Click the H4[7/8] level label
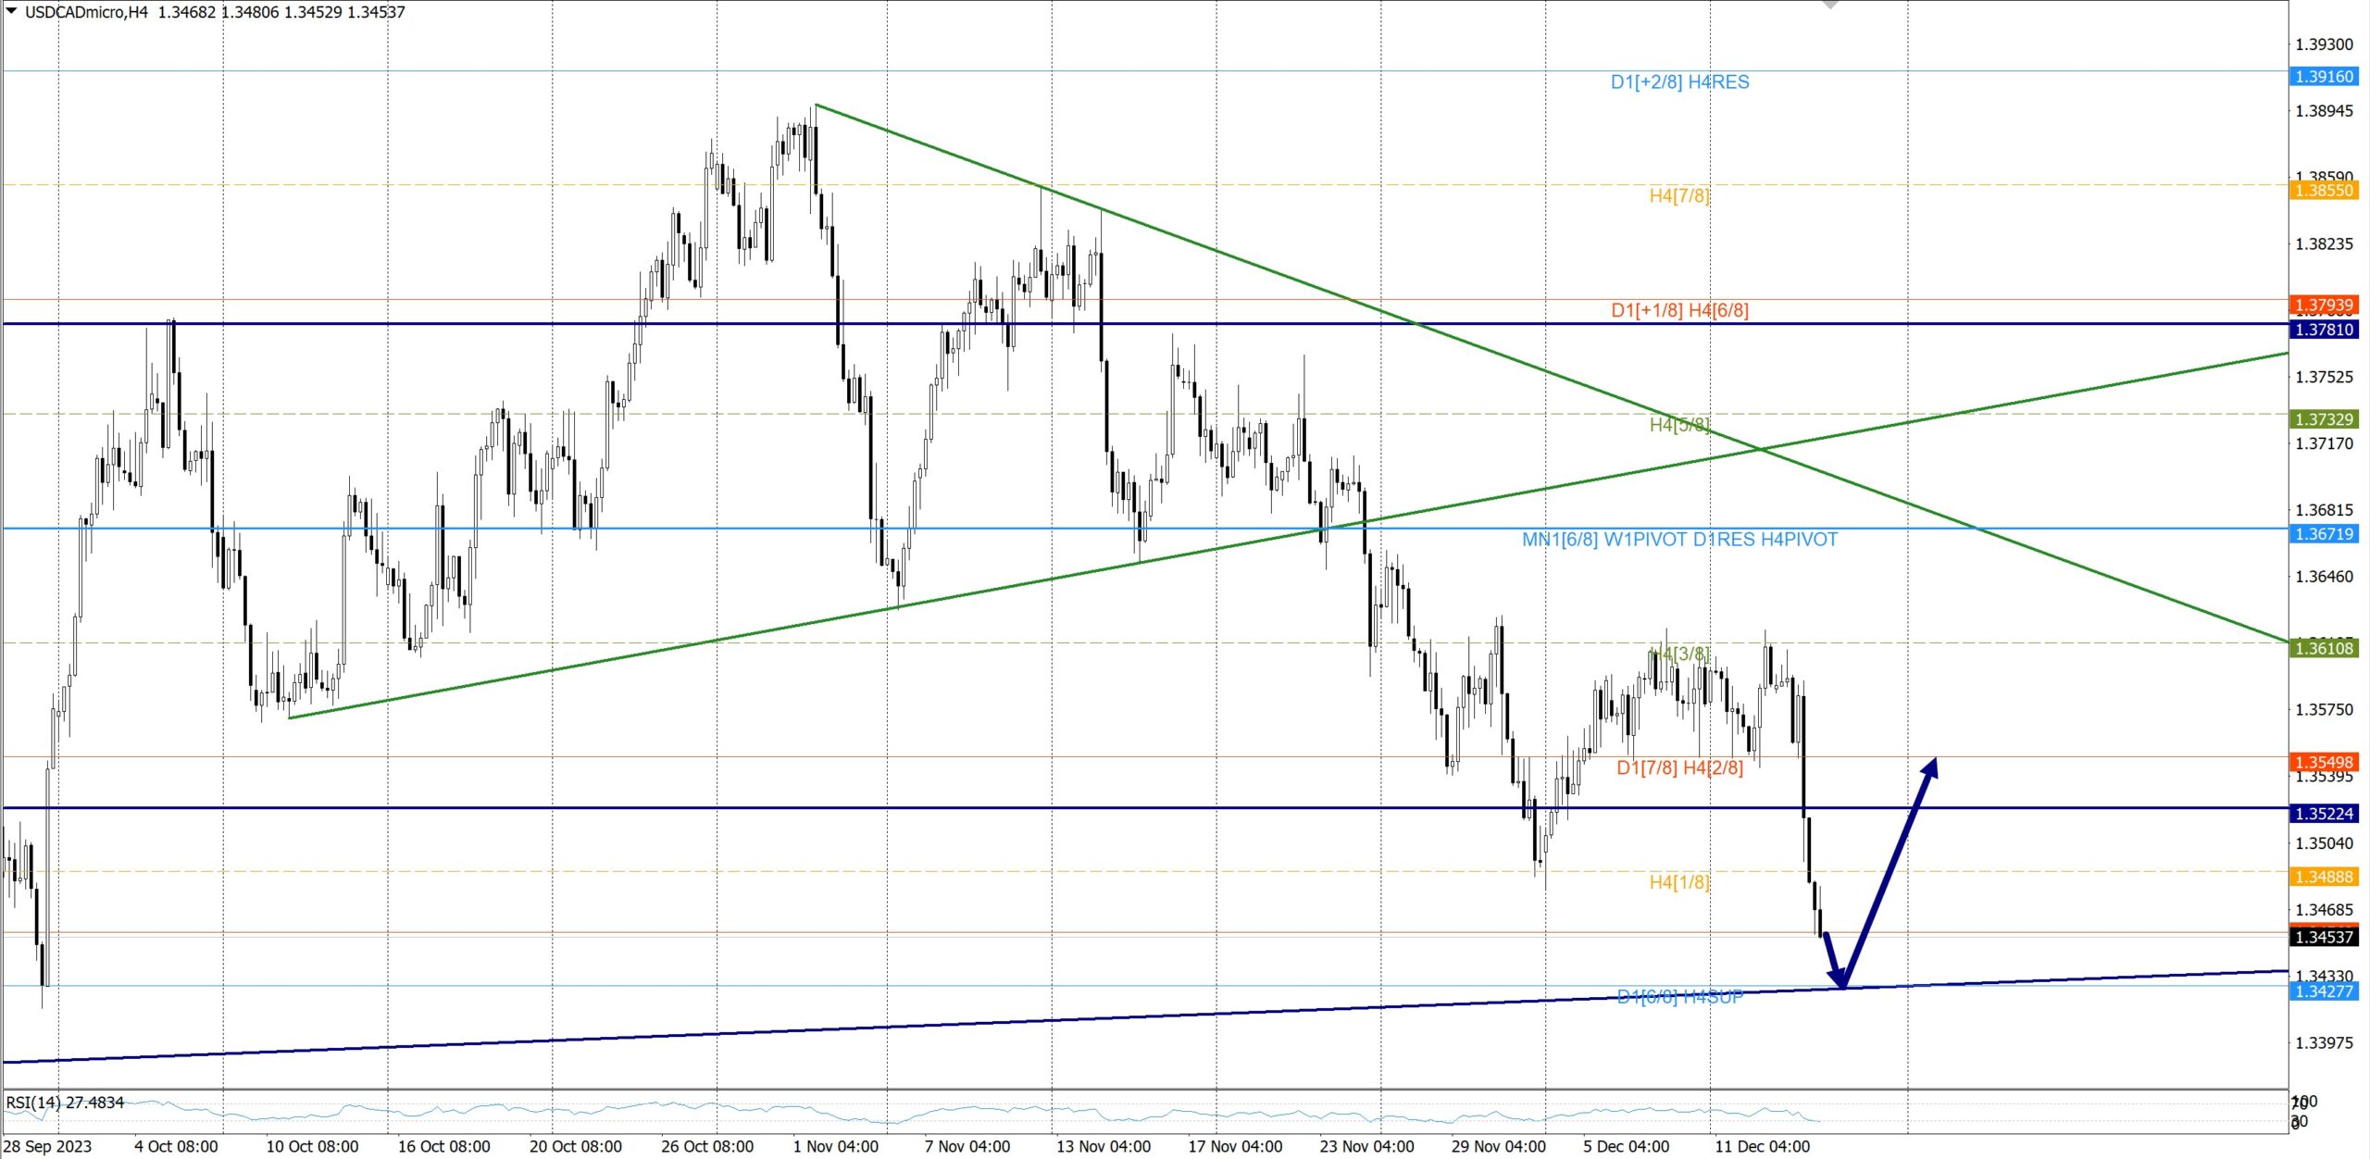 tap(1678, 196)
